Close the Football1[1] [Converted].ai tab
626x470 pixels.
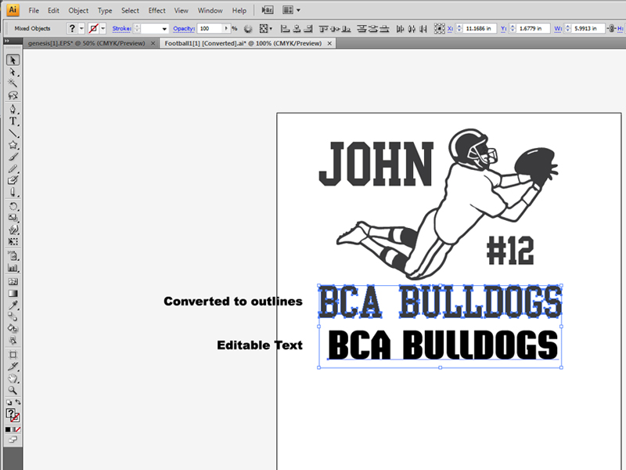(x=329, y=43)
